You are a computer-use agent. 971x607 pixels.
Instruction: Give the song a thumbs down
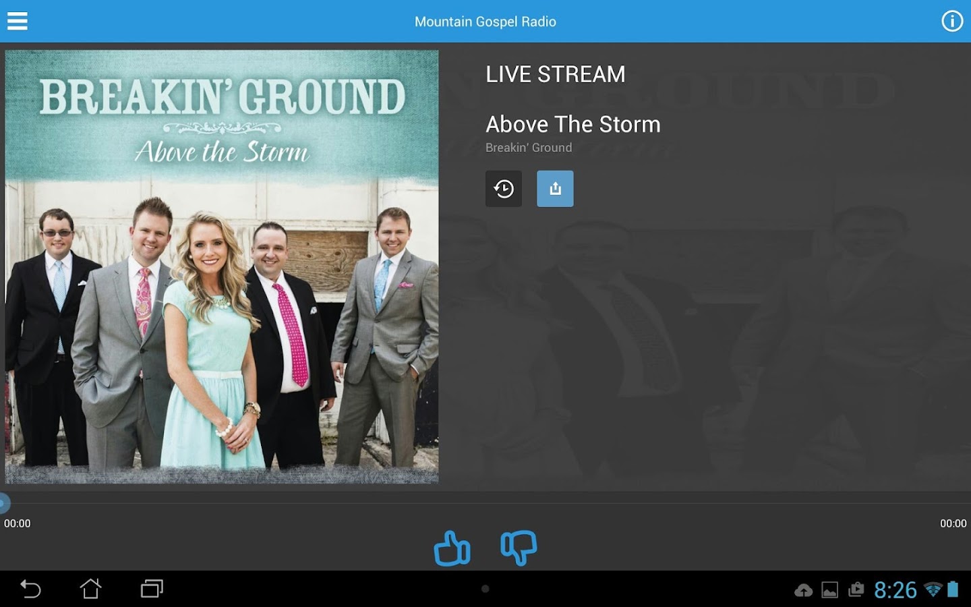519,548
